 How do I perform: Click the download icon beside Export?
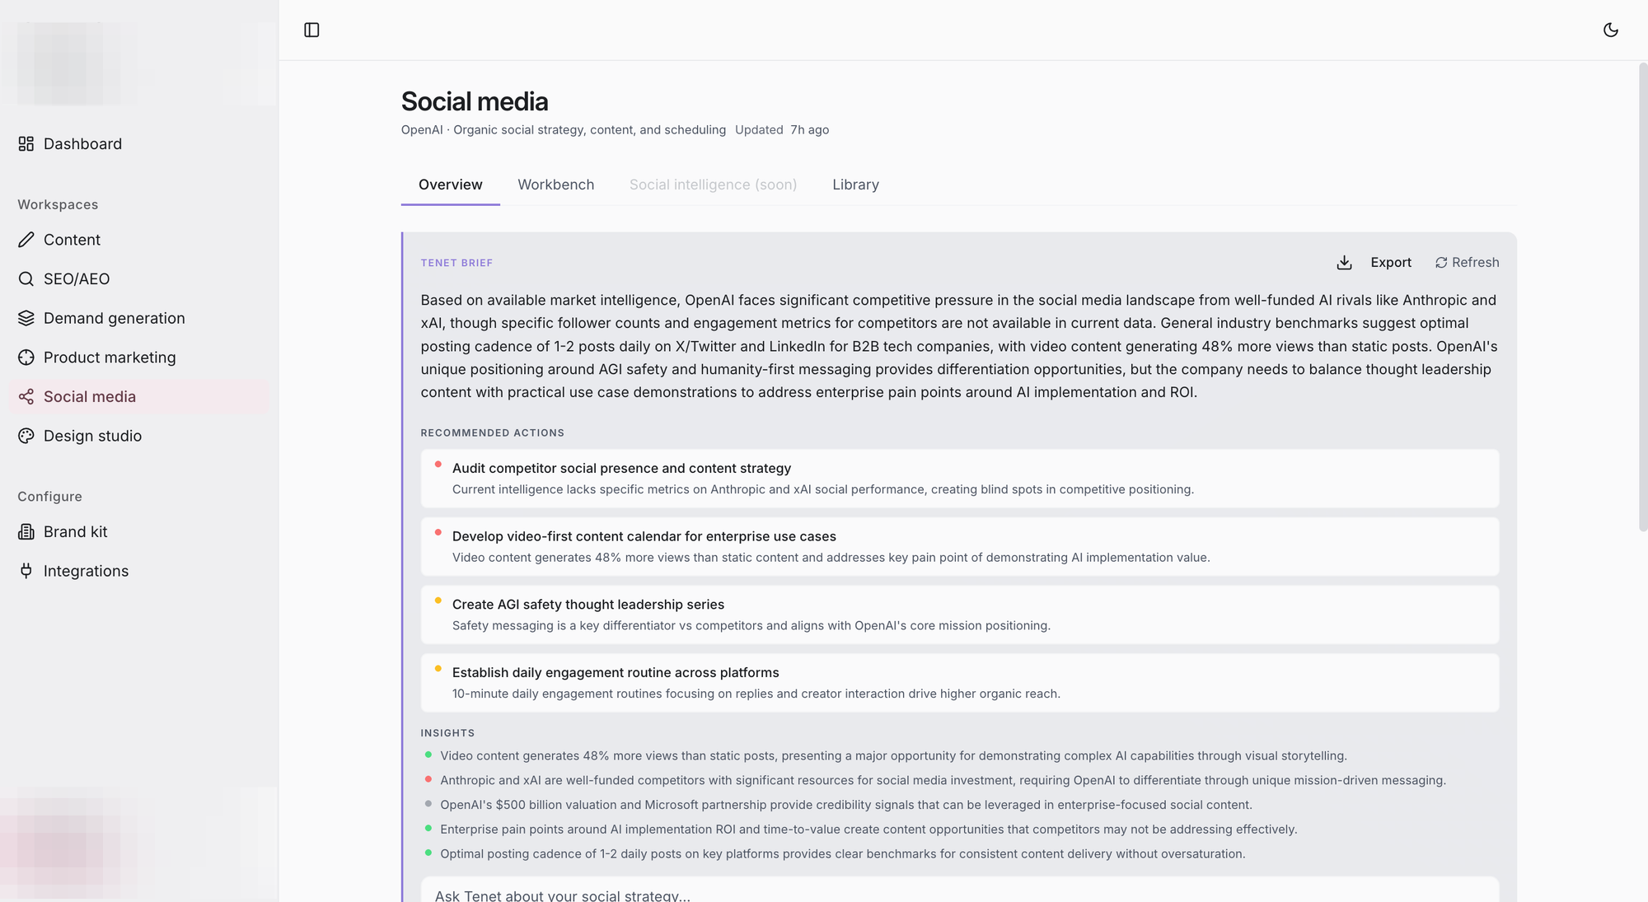pyautogui.click(x=1344, y=263)
